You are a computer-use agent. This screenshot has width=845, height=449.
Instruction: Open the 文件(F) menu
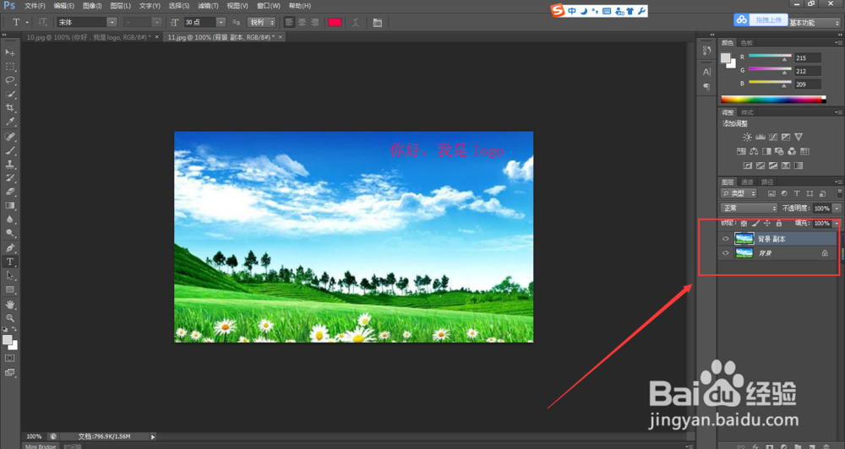[35, 6]
